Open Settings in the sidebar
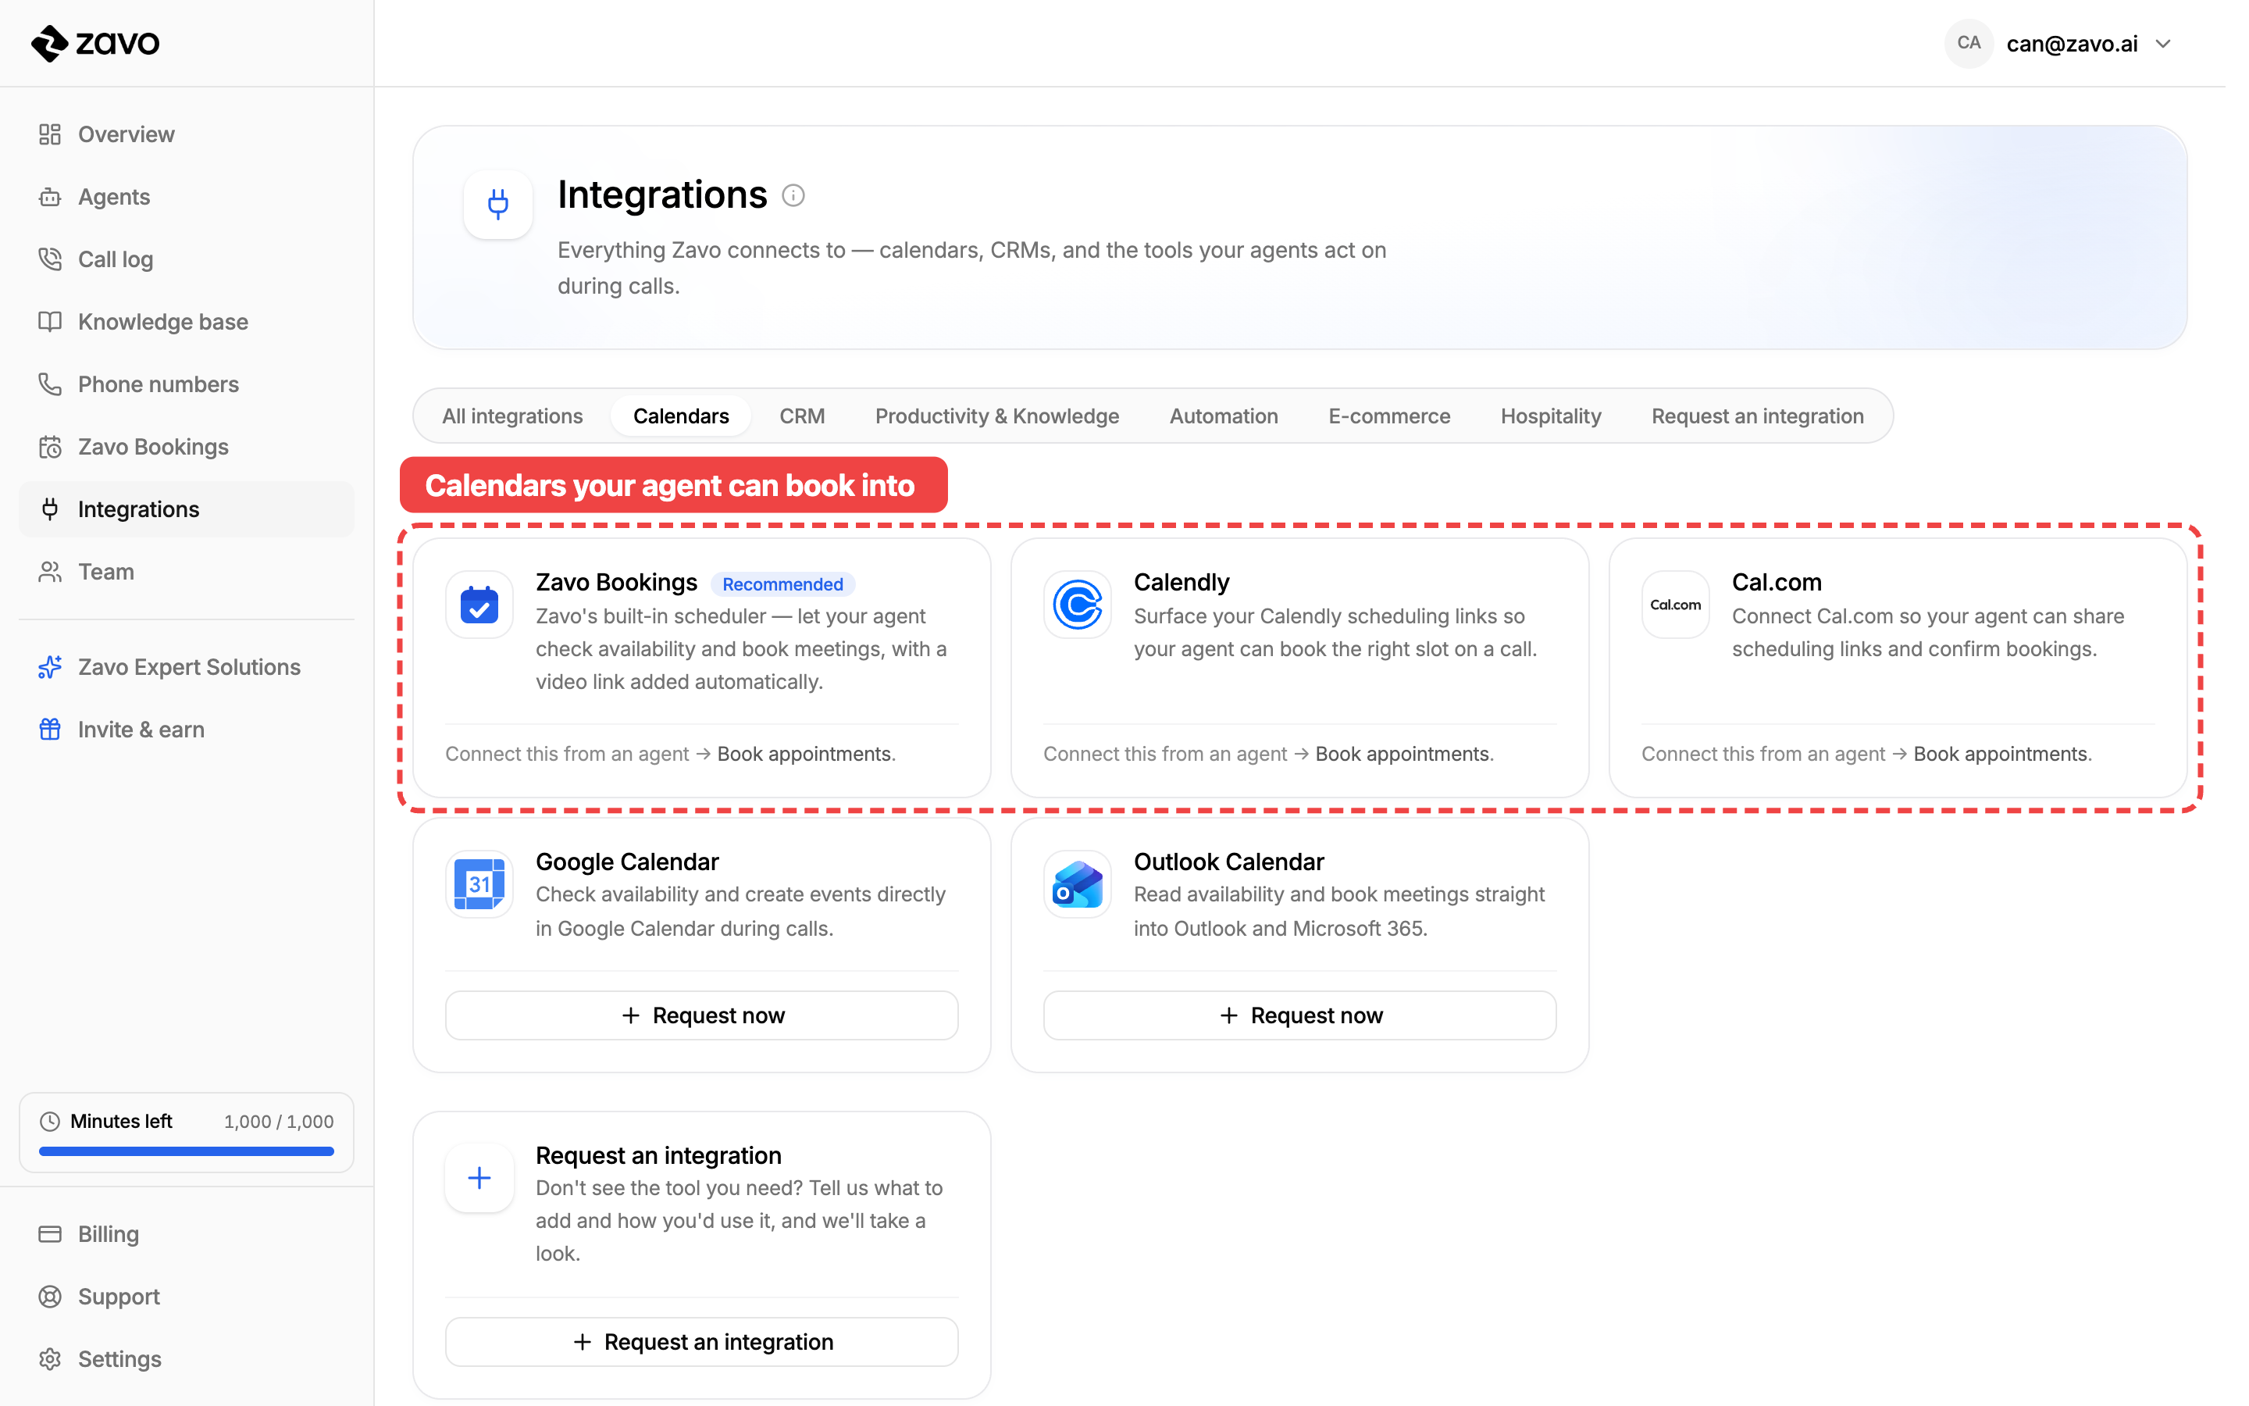2249x1406 pixels. pyautogui.click(x=186, y=1358)
